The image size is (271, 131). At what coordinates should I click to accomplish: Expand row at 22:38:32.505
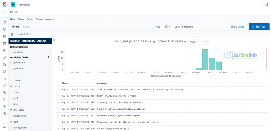pos(58,89)
